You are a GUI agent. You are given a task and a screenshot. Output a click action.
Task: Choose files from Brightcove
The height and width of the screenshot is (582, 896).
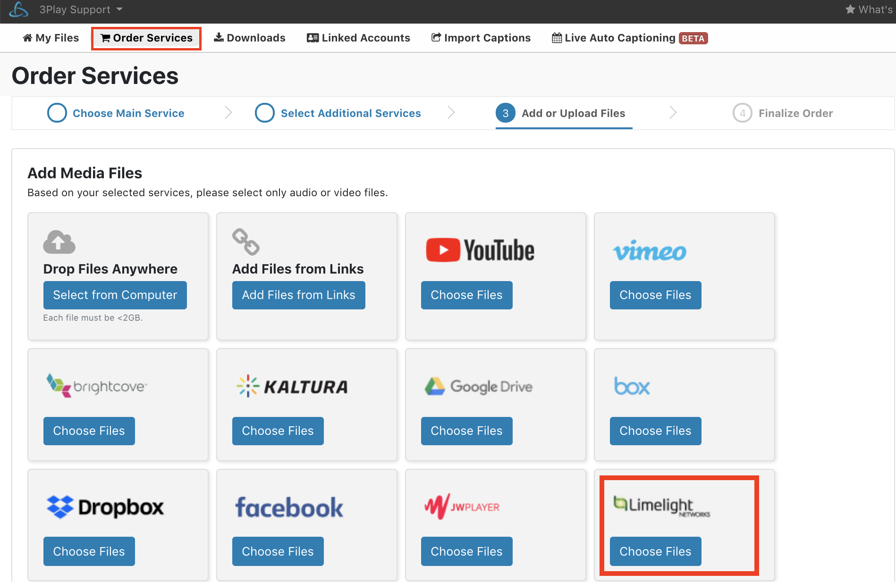pos(89,431)
